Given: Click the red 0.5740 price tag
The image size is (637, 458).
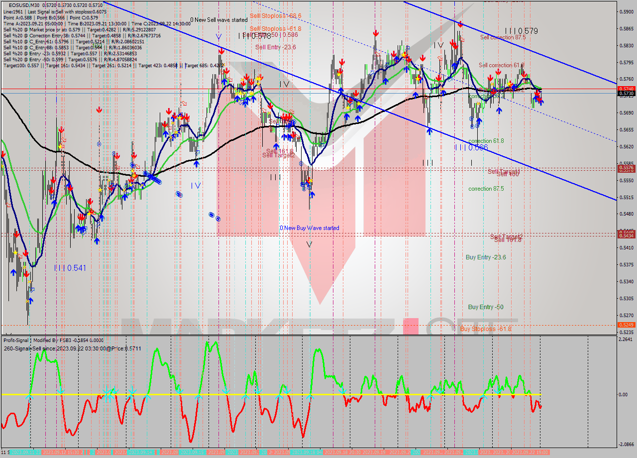Looking at the screenshot, I should [626, 88].
